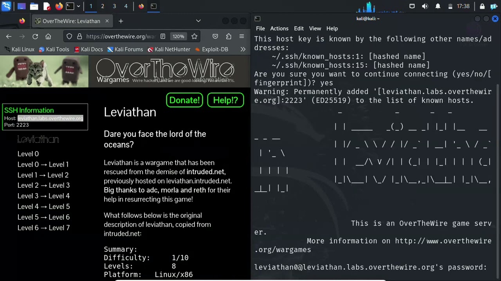Click the overthewire.org URL field
Image resolution: width=501 pixels, height=281 pixels.
121,36
